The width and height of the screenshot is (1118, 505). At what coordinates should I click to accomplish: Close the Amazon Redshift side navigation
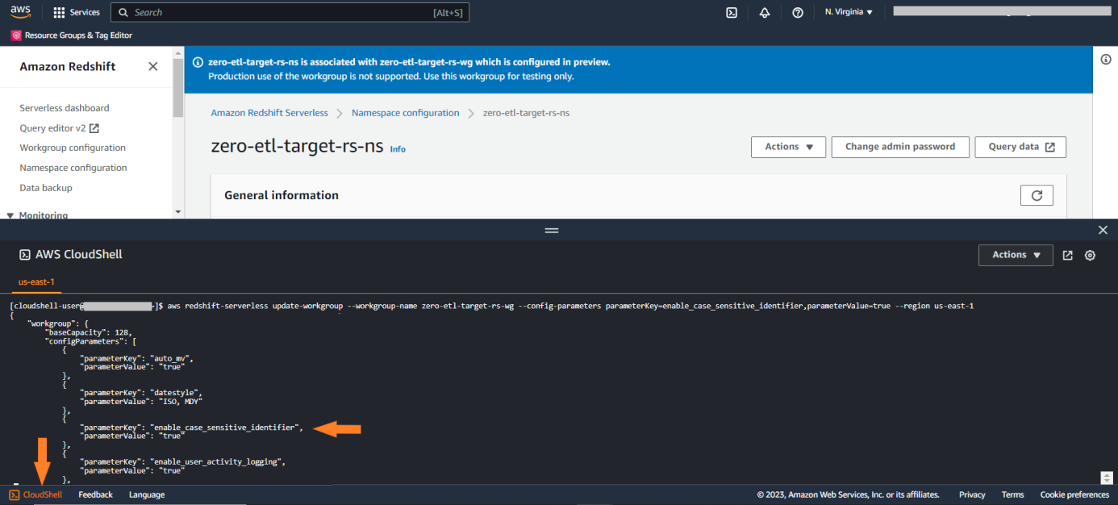pos(153,66)
